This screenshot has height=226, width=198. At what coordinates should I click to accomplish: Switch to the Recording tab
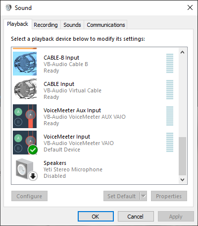point(46,25)
